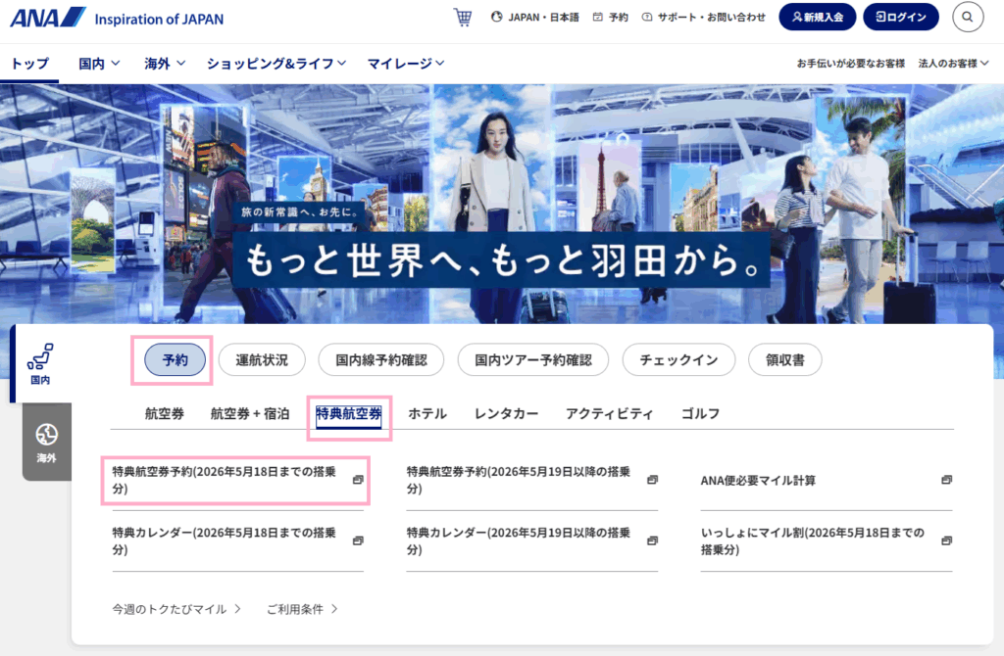Select the 領収書 pill option

(784, 360)
